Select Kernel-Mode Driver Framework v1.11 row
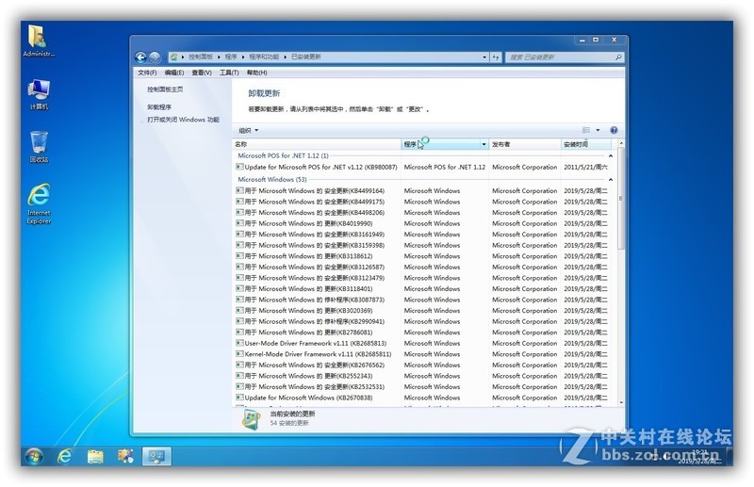The height and width of the screenshot is (487, 754). (x=421, y=354)
